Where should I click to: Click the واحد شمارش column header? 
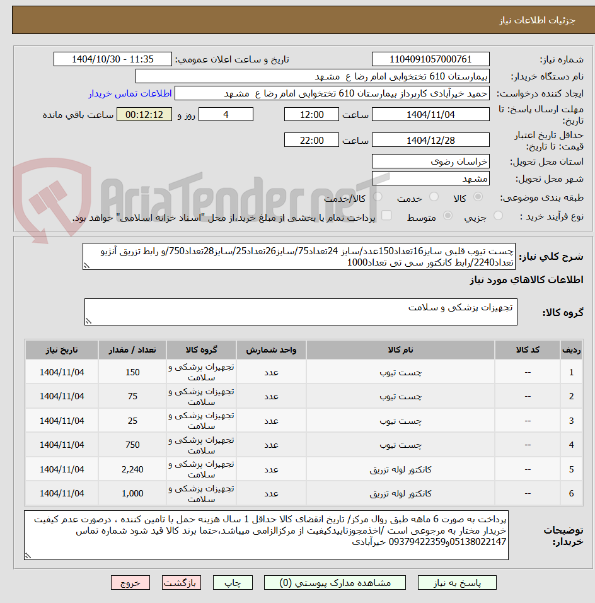click(272, 350)
